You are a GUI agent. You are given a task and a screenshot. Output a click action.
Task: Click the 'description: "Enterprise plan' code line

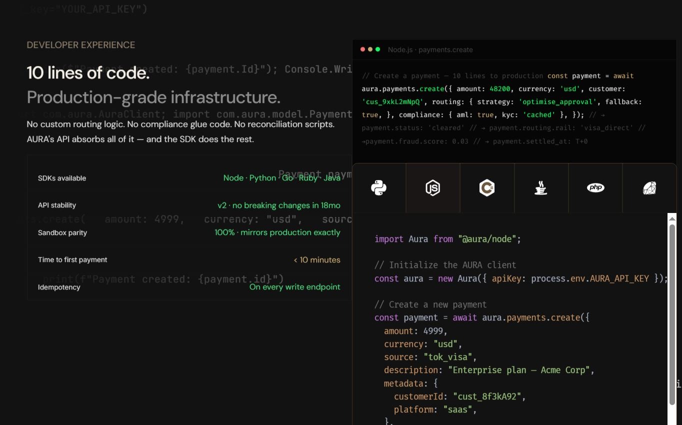489,370
